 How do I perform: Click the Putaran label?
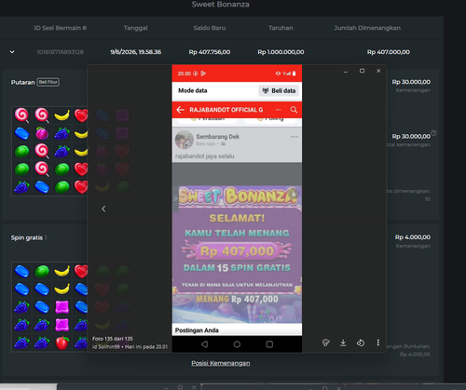point(22,82)
